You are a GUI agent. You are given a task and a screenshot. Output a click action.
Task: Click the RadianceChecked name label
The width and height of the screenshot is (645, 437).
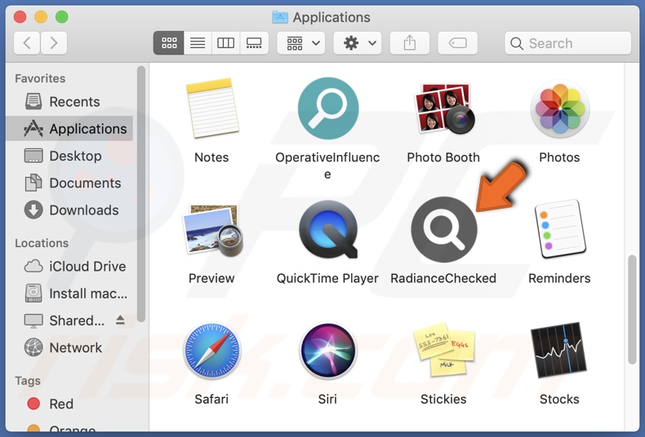pyautogui.click(x=443, y=279)
